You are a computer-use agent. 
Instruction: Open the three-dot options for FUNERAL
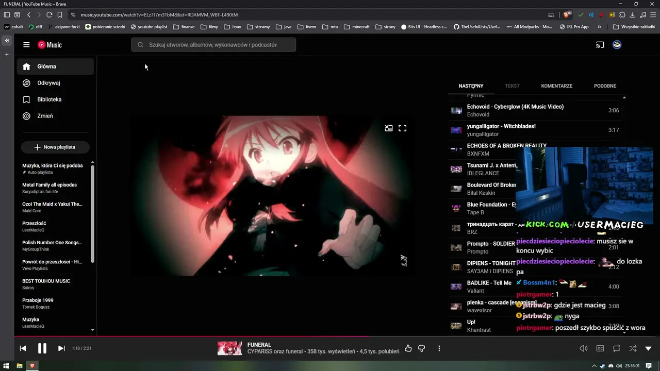tap(439, 348)
